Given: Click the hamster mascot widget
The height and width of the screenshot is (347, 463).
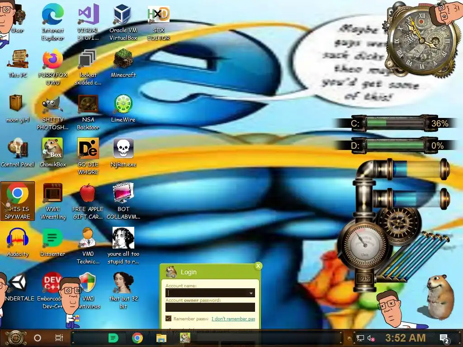Looking at the screenshot, I should click(440, 296).
